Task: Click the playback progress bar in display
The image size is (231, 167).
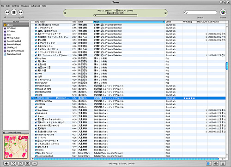Action: tap(115, 15)
